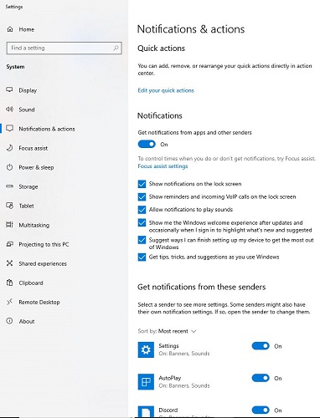Click the Multitasking icon

coord(10,225)
